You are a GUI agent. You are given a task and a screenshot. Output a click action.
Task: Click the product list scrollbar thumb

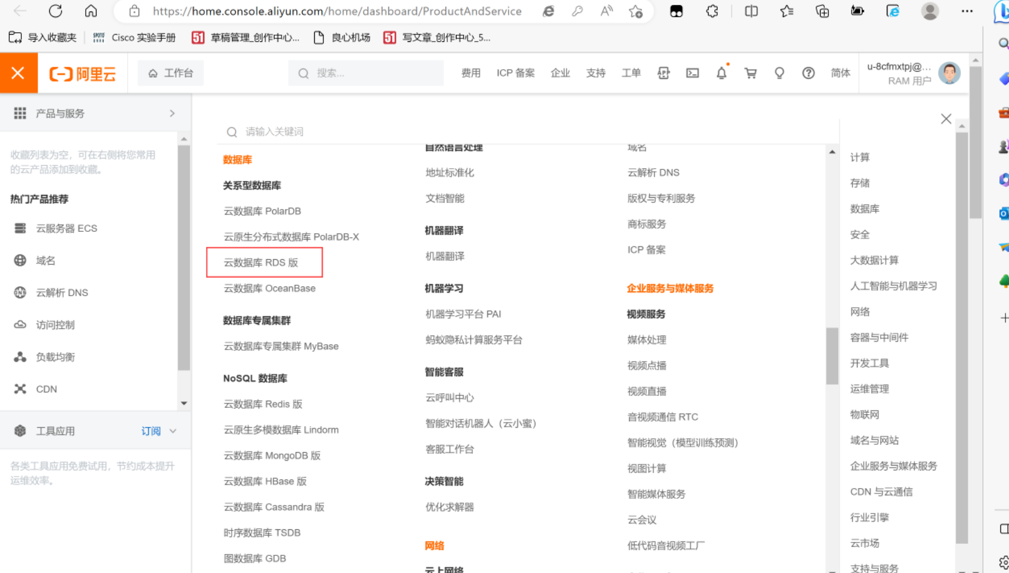point(832,356)
